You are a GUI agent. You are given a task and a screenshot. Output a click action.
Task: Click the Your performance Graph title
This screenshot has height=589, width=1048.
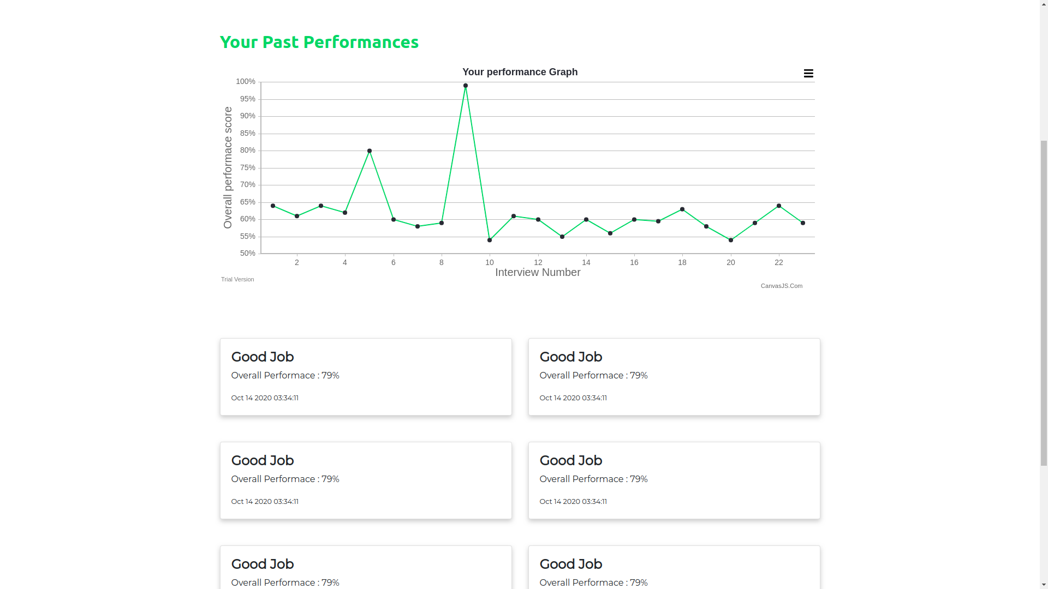point(520,72)
